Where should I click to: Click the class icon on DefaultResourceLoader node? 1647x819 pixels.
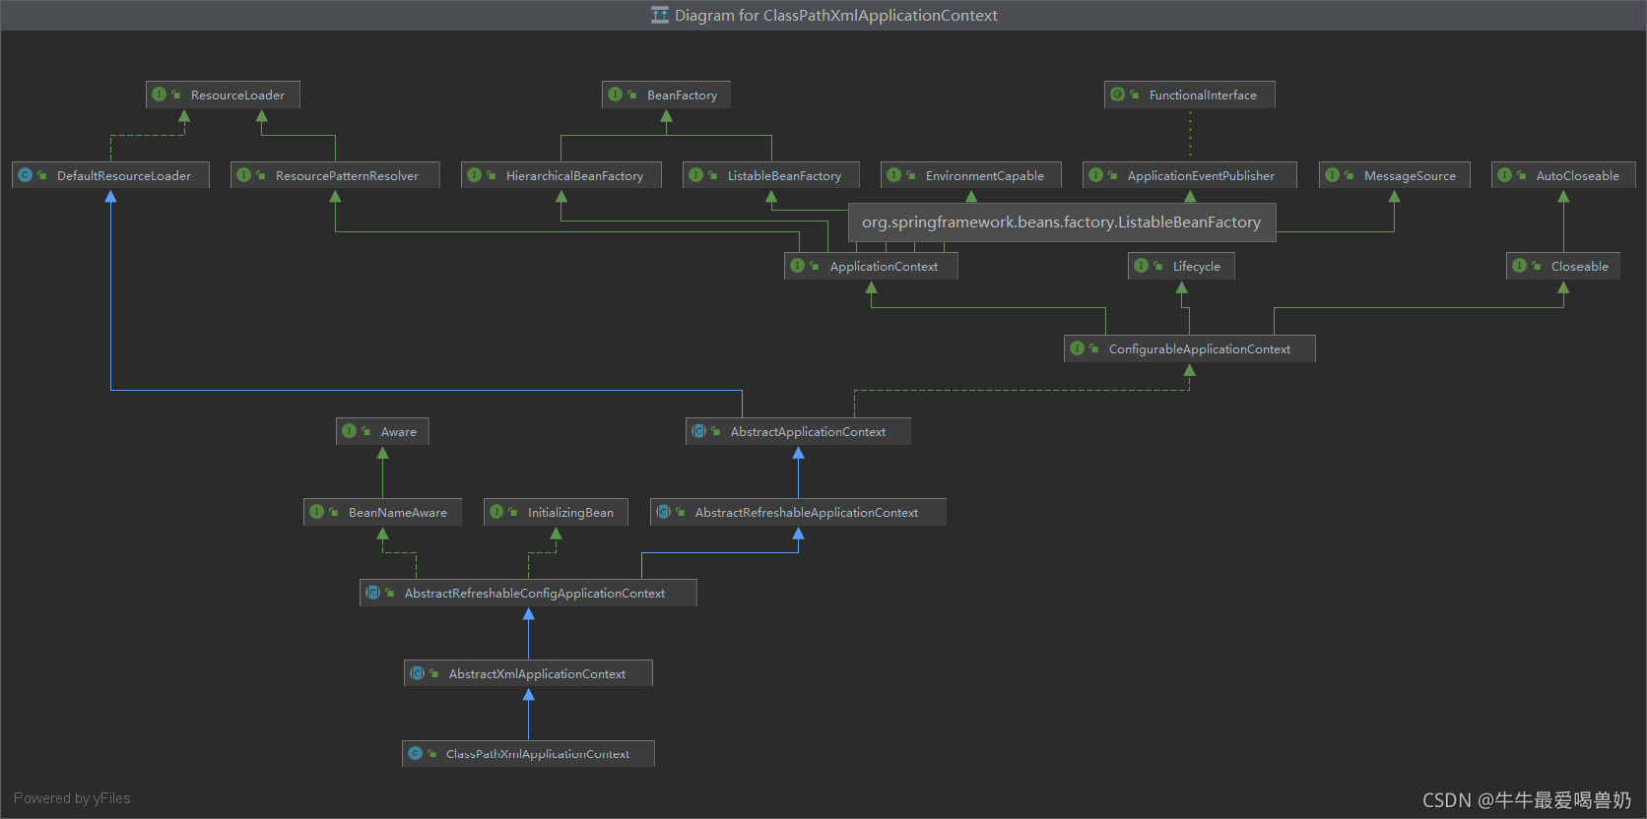pos(26,175)
